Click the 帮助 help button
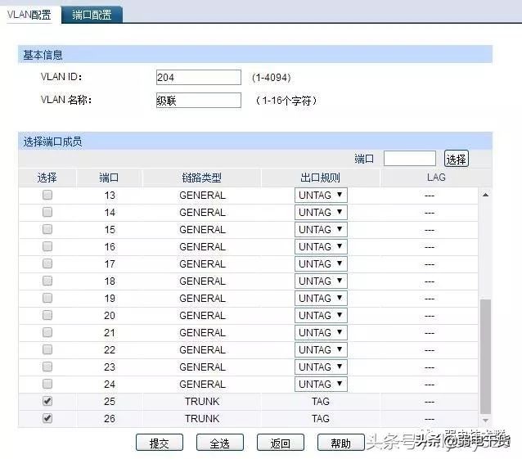This screenshot has width=522, height=459. [x=341, y=443]
